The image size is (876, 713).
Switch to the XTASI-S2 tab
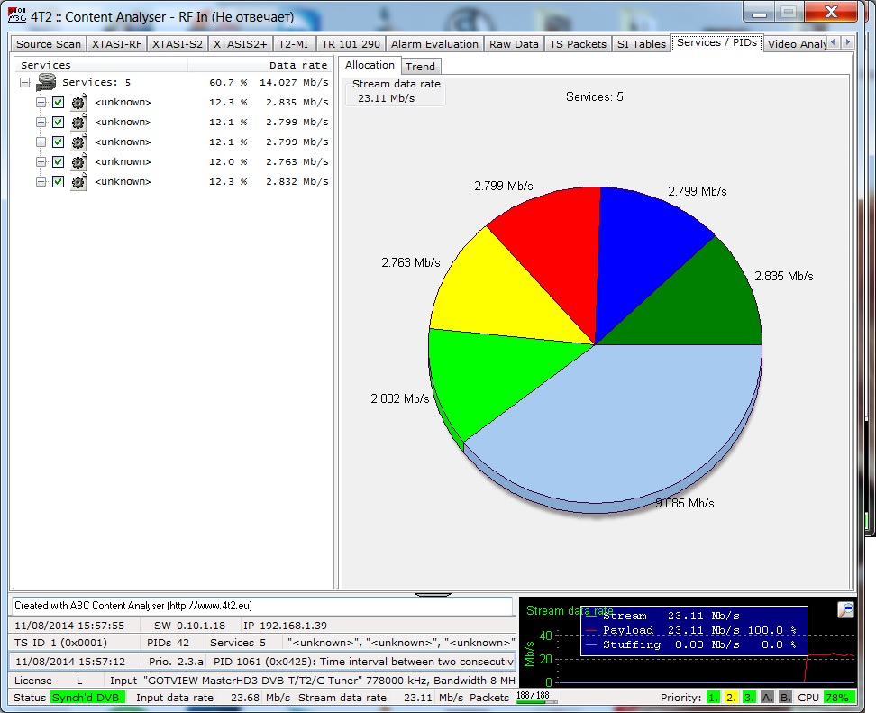178,44
